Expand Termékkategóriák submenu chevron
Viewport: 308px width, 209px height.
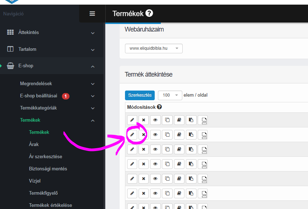click(93, 108)
